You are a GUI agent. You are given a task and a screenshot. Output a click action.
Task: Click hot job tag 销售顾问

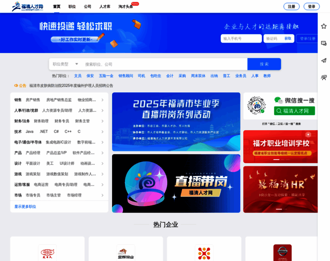pos(125,76)
